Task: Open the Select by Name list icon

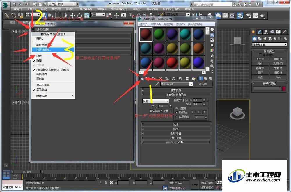Action: [50, 15]
